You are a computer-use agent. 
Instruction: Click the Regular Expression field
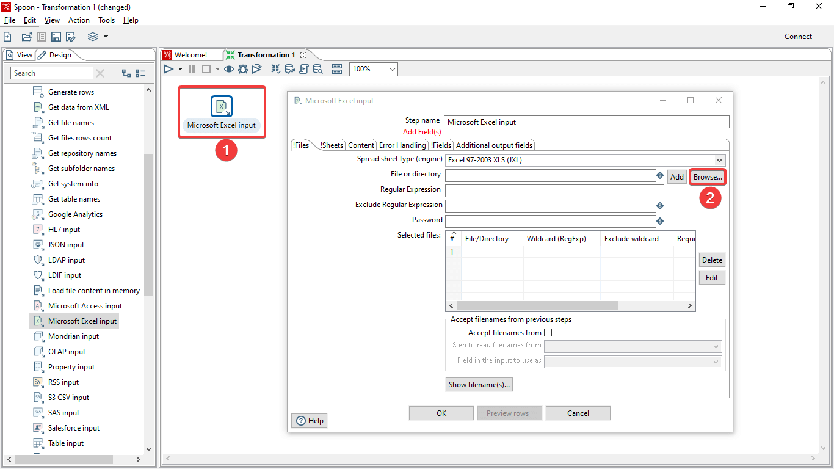pos(554,191)
